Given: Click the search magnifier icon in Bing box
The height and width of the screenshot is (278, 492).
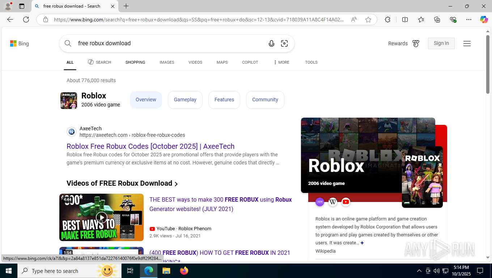Looking at the screenshot, I should 68,43.
